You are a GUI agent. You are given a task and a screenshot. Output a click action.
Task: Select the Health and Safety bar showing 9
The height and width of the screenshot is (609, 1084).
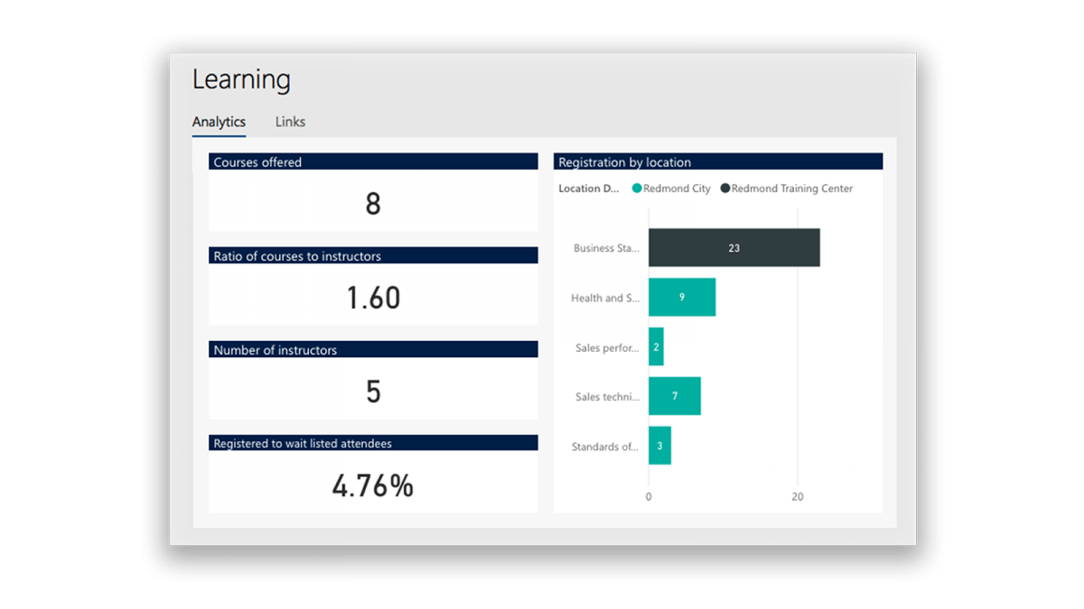(x=683, y=297)
